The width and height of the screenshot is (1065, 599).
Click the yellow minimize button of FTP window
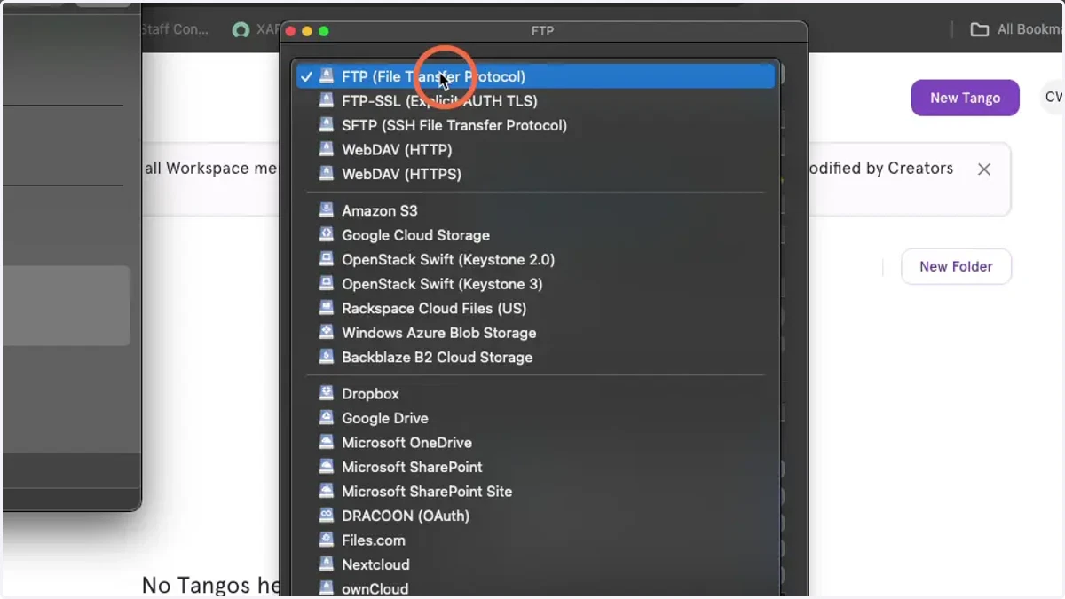pos(307,31)
